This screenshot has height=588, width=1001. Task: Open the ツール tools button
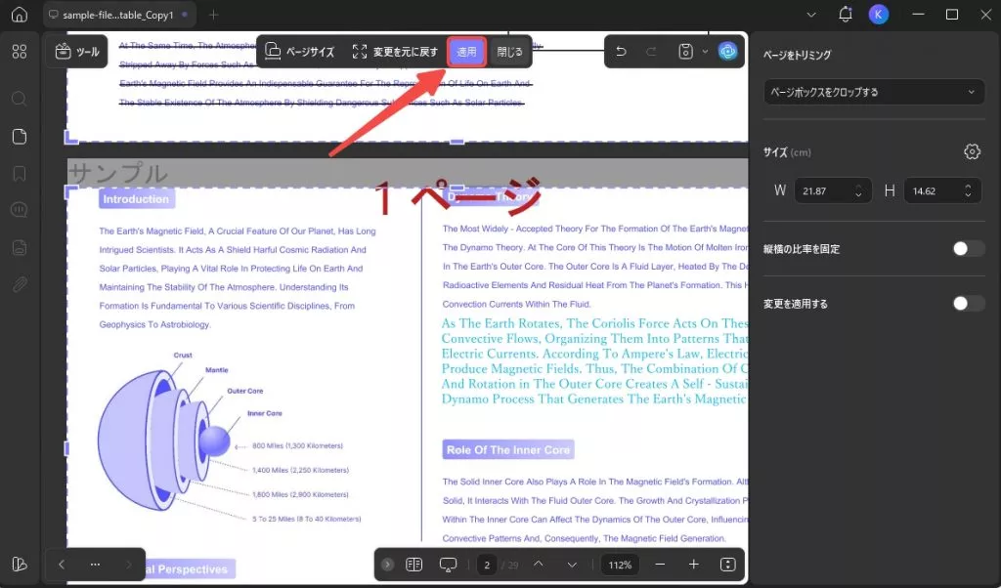point(77,52)
